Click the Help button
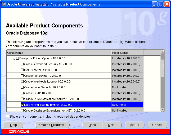 point(13,125)
